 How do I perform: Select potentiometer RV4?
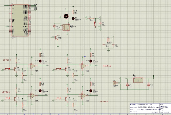73,105
